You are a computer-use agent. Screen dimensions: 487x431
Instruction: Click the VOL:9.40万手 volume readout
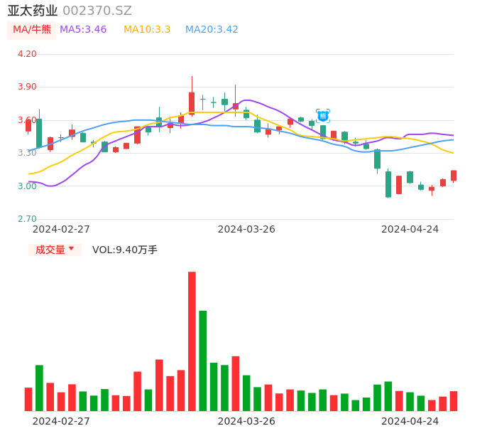pos(125,250)
